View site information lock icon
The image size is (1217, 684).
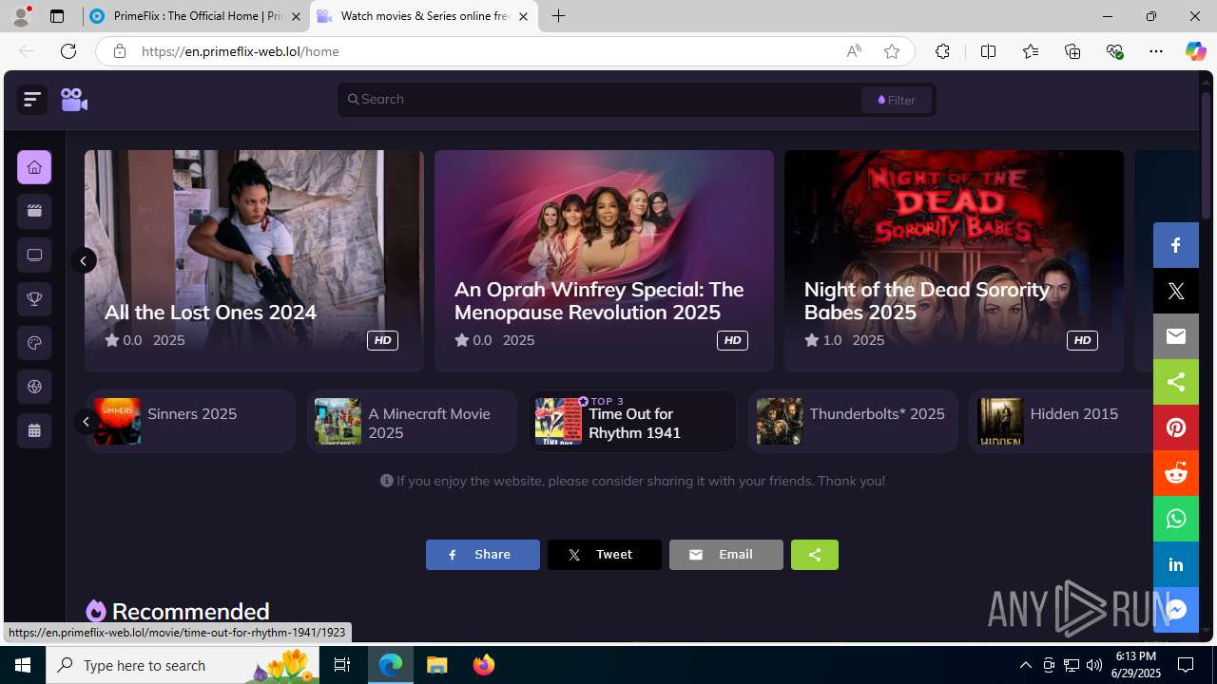(x=120, y=51)
